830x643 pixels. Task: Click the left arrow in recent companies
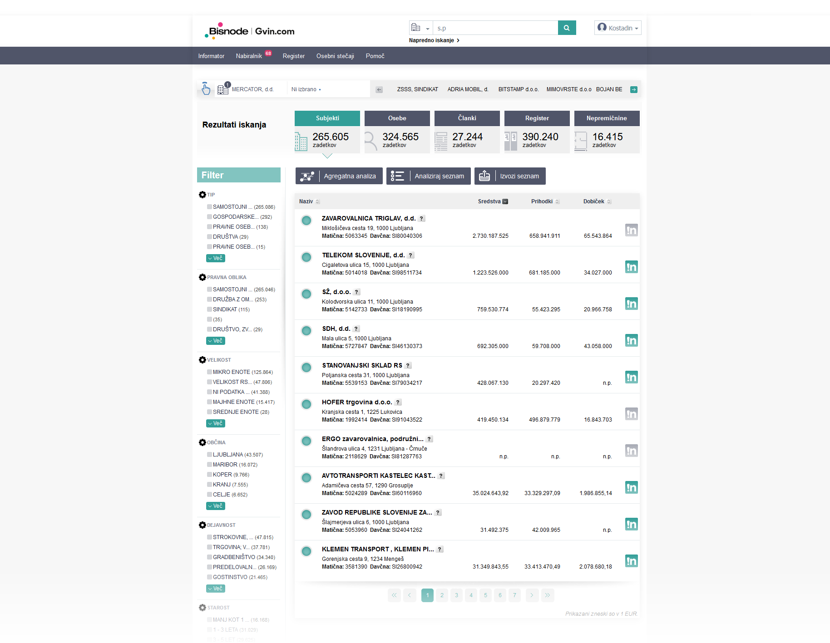379,90
